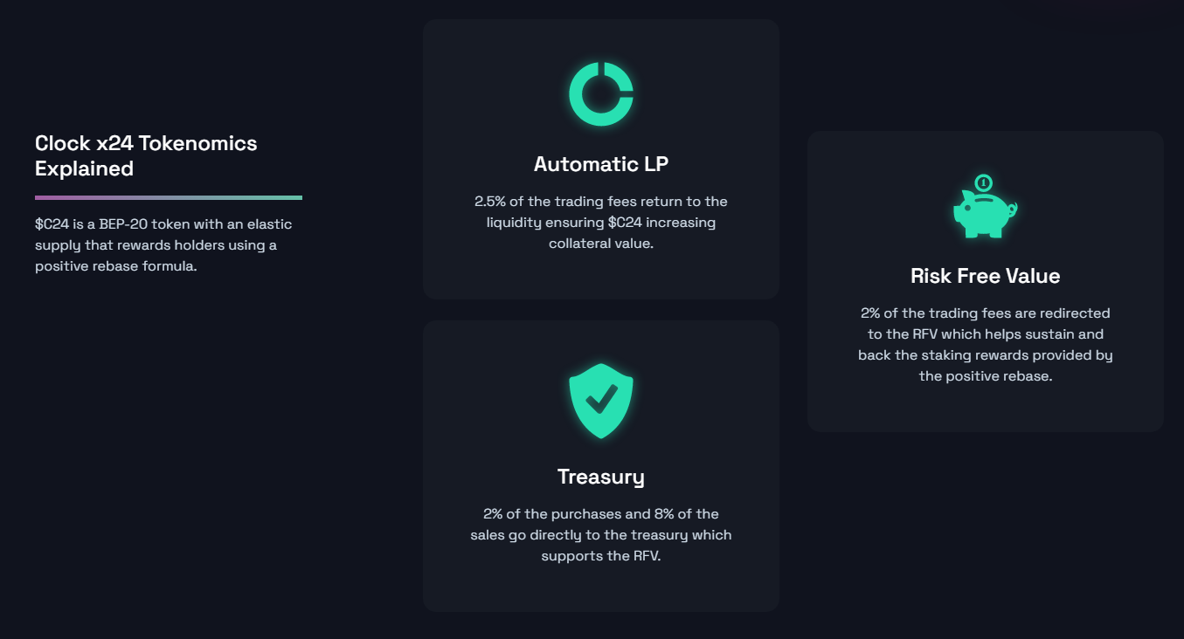1184x639 pixels.
Task: Click the '2% of the purchases and 8%' line
Action: pos(601,514)
